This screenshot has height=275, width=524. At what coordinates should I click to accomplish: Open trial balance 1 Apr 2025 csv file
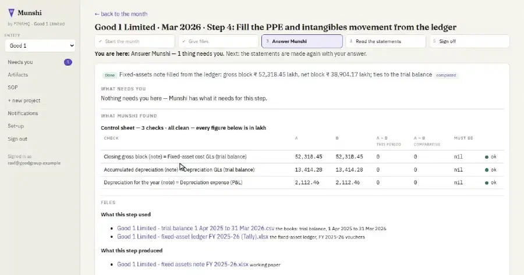(196, 228)
